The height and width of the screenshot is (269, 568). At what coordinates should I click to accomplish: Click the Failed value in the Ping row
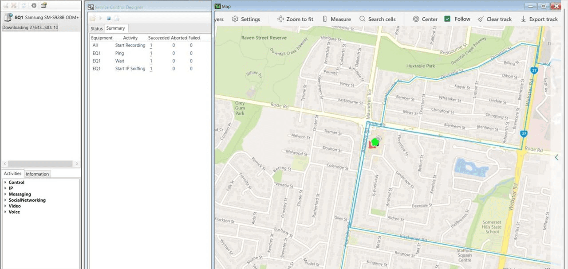point(191,53)
